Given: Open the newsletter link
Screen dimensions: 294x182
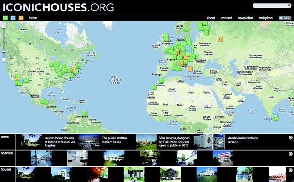Looking at the screenshot, I should point(246,18).
